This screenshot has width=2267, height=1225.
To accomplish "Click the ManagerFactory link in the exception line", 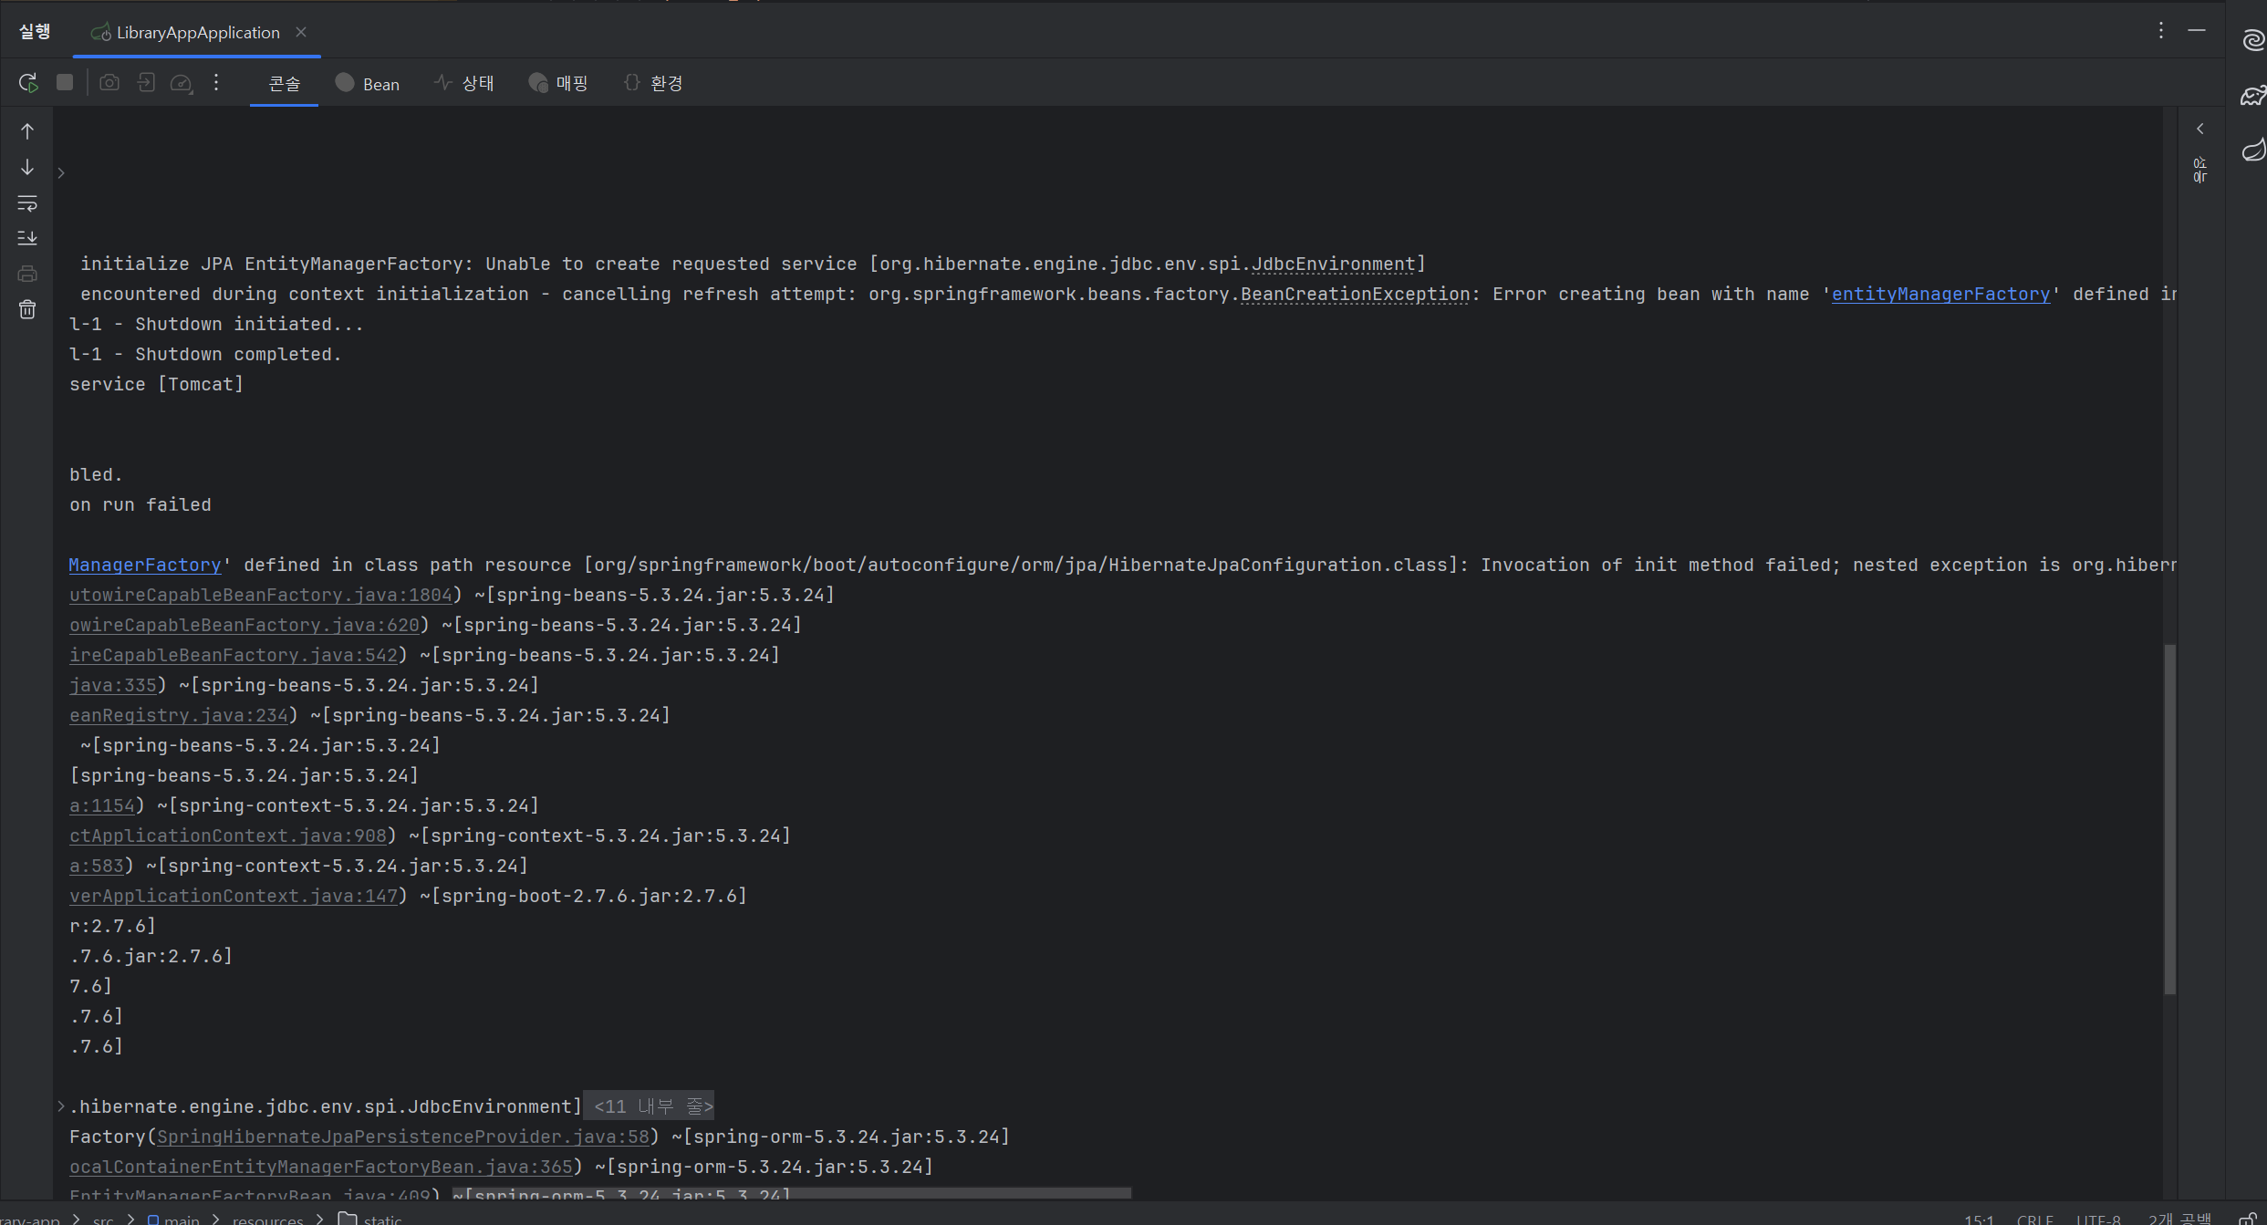I will pyautogui.click(x=145, y=566).
